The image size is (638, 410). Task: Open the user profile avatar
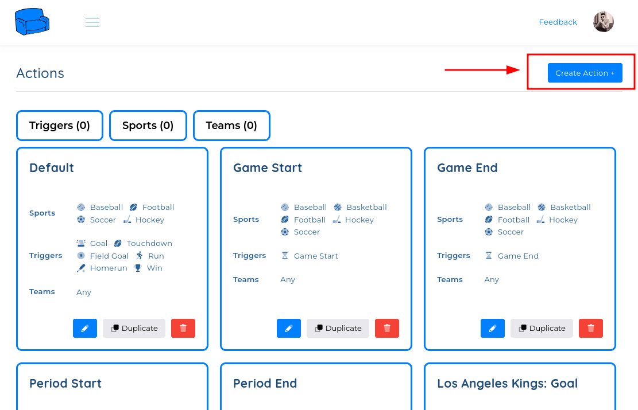604,22
